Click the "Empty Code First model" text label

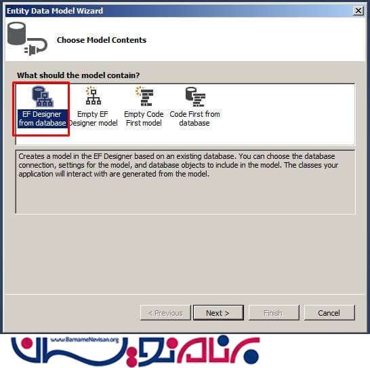[x=144, y=119]
